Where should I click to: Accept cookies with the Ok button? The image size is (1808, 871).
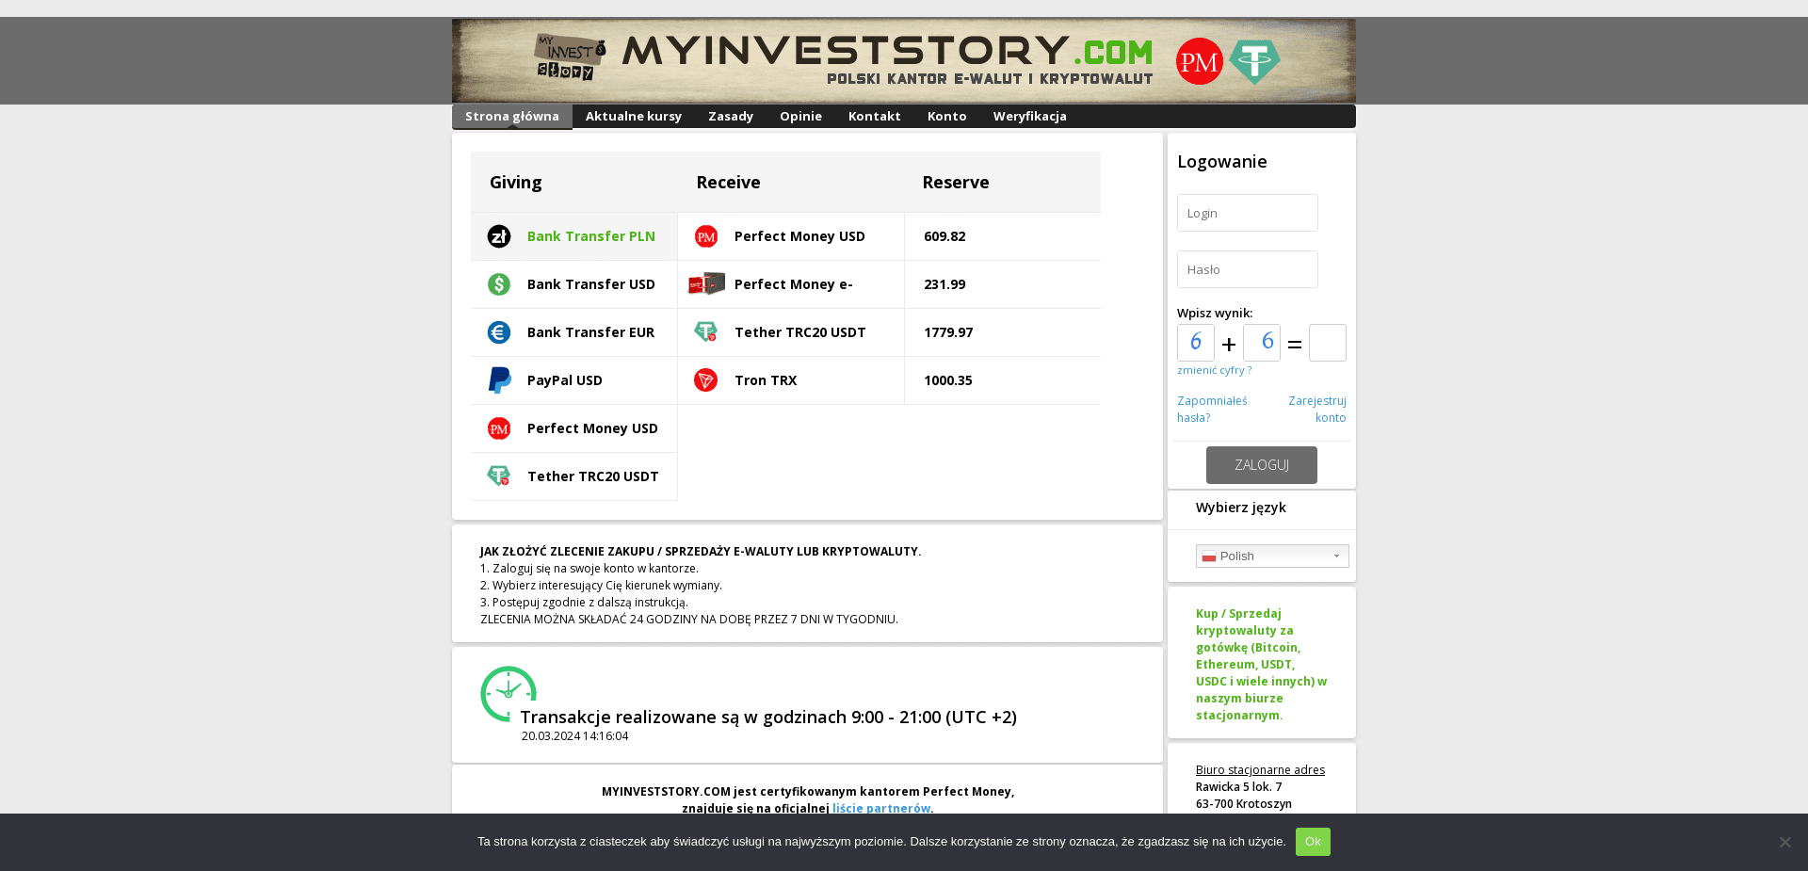pos(1313,841)
